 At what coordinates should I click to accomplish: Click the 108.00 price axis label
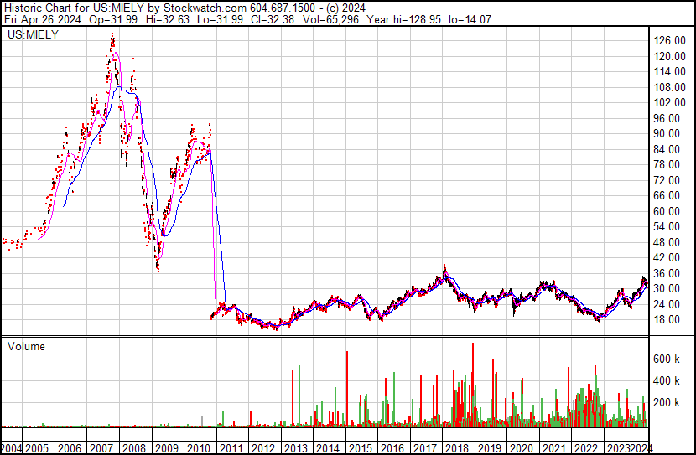click(x=670, y=87)
